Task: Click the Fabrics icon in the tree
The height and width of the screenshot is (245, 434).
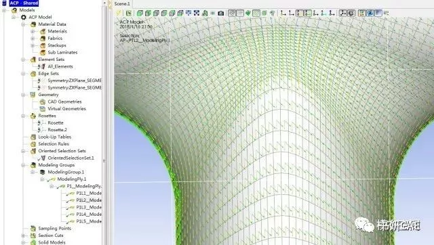Action: [x=43, y=39]
